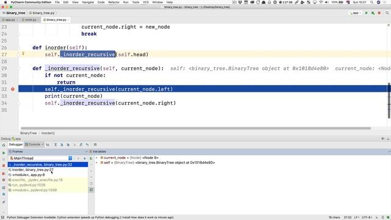
Task: Click the Step Into My Code icon
Action: 68,145
